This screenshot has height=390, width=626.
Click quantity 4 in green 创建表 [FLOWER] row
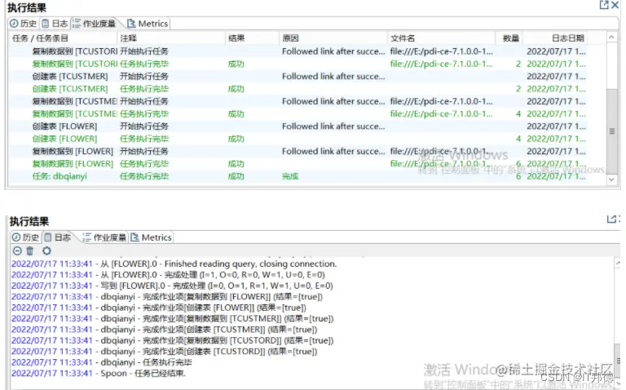(518, 139)
